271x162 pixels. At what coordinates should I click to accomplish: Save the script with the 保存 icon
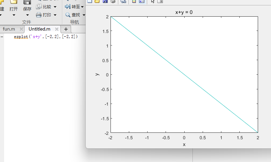click(x=27, y=2)
